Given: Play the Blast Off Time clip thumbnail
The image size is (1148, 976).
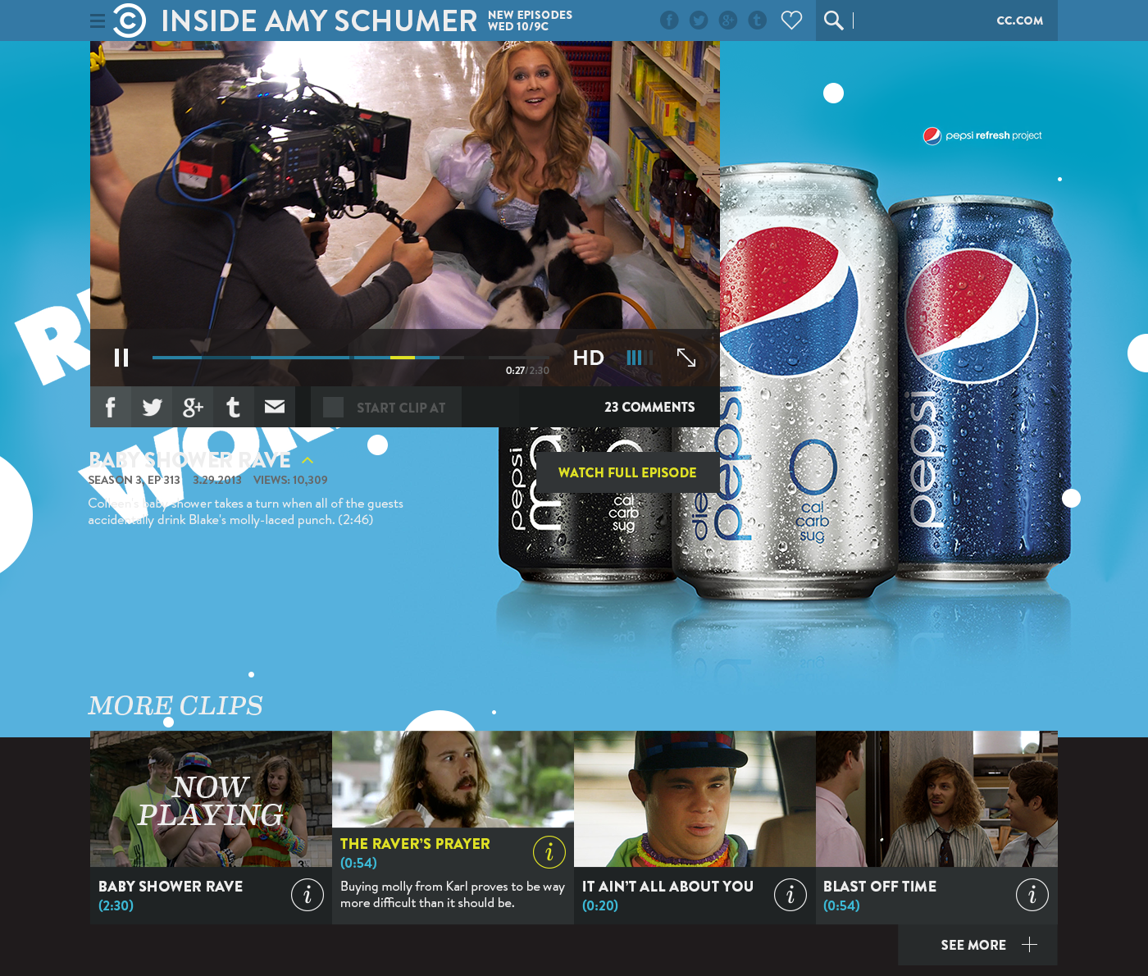Looking at the screenshot, I should click(936, 799).
